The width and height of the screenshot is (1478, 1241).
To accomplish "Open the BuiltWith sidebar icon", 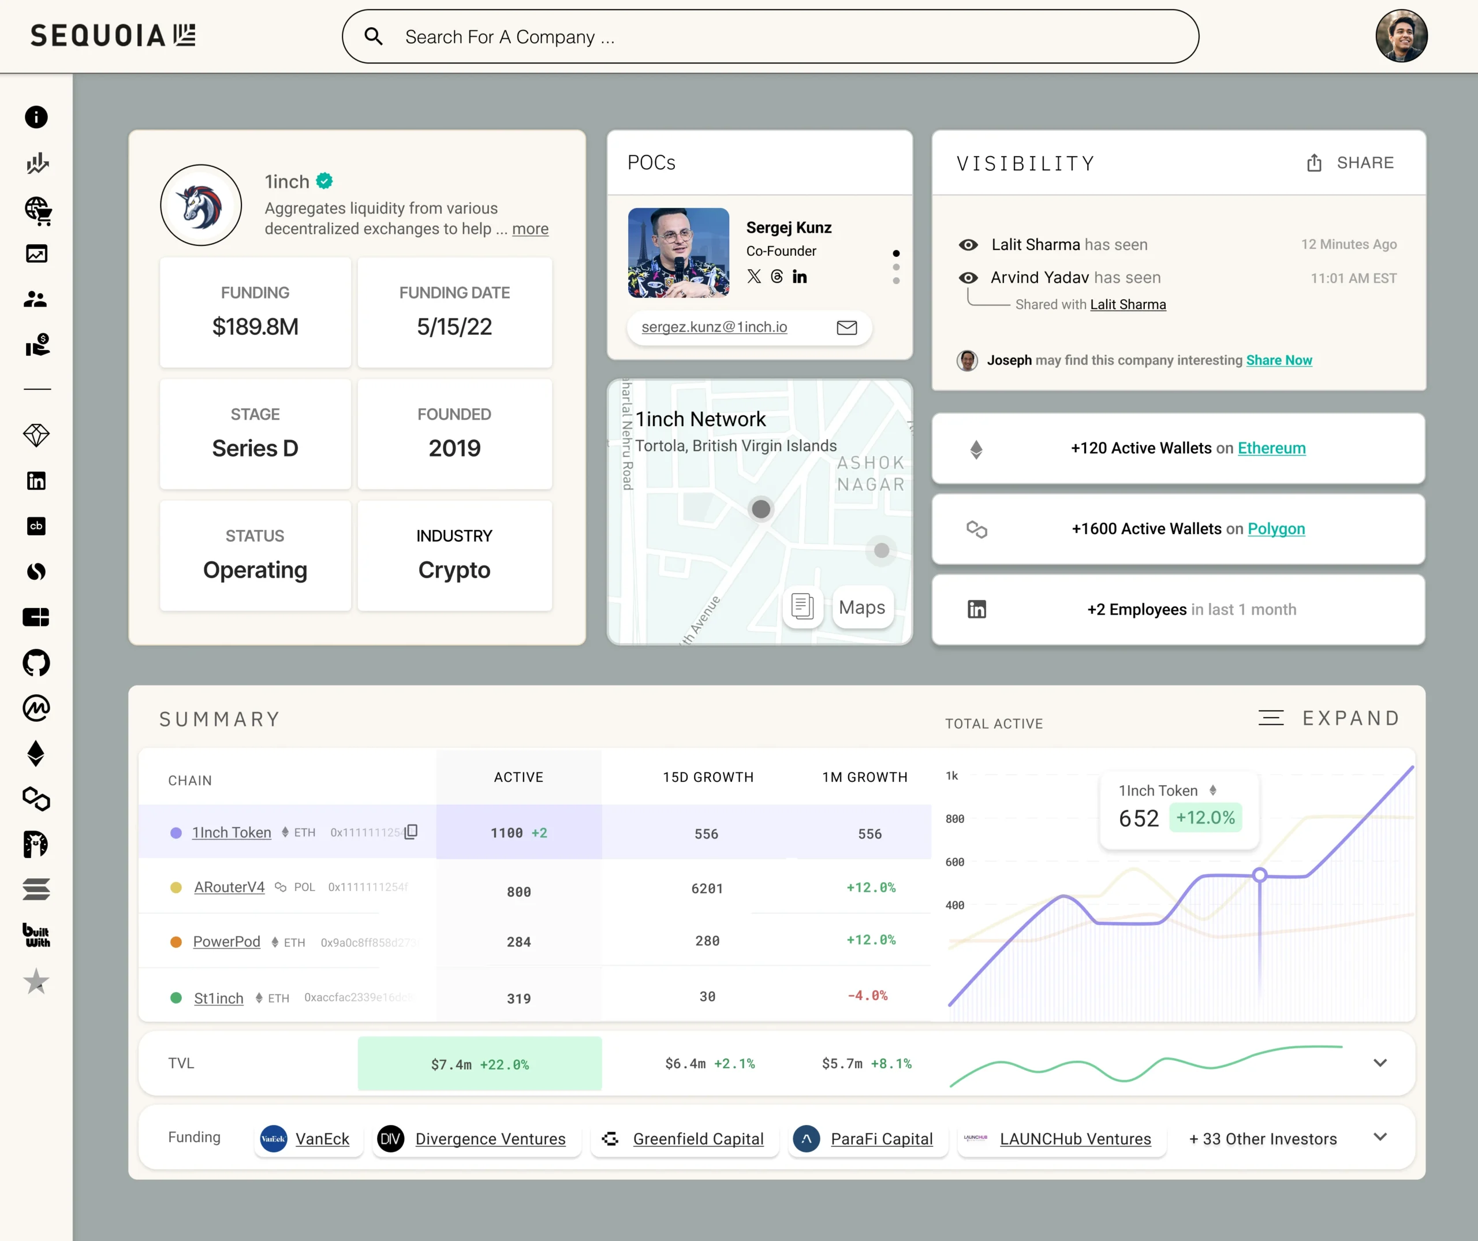I will tap(36, 935).
